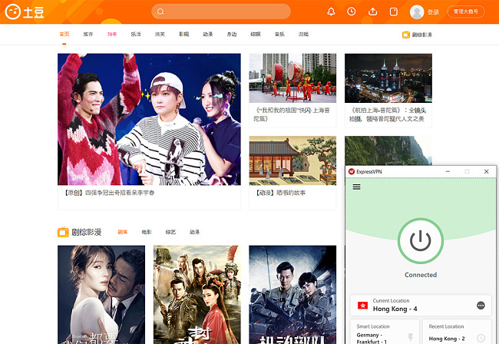
Task: Open the green mountain video thumbnail
Action: (x=388, y=150)
